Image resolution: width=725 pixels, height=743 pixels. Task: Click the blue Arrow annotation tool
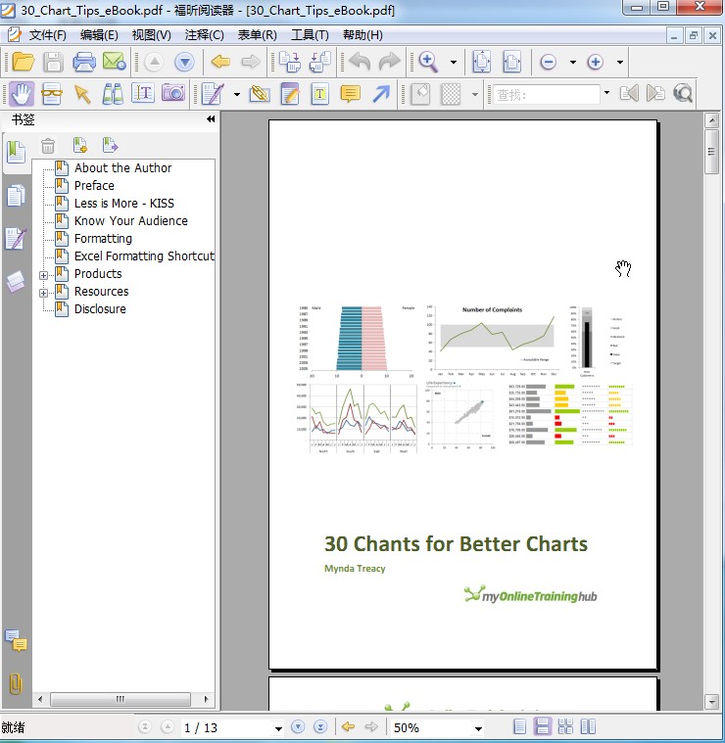click(x=380, y=94)
